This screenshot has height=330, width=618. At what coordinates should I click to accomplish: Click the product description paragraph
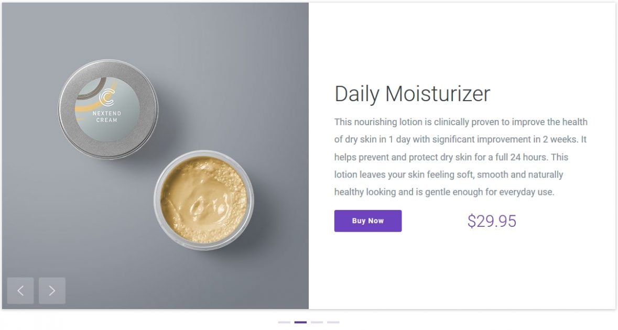point(460,157)
